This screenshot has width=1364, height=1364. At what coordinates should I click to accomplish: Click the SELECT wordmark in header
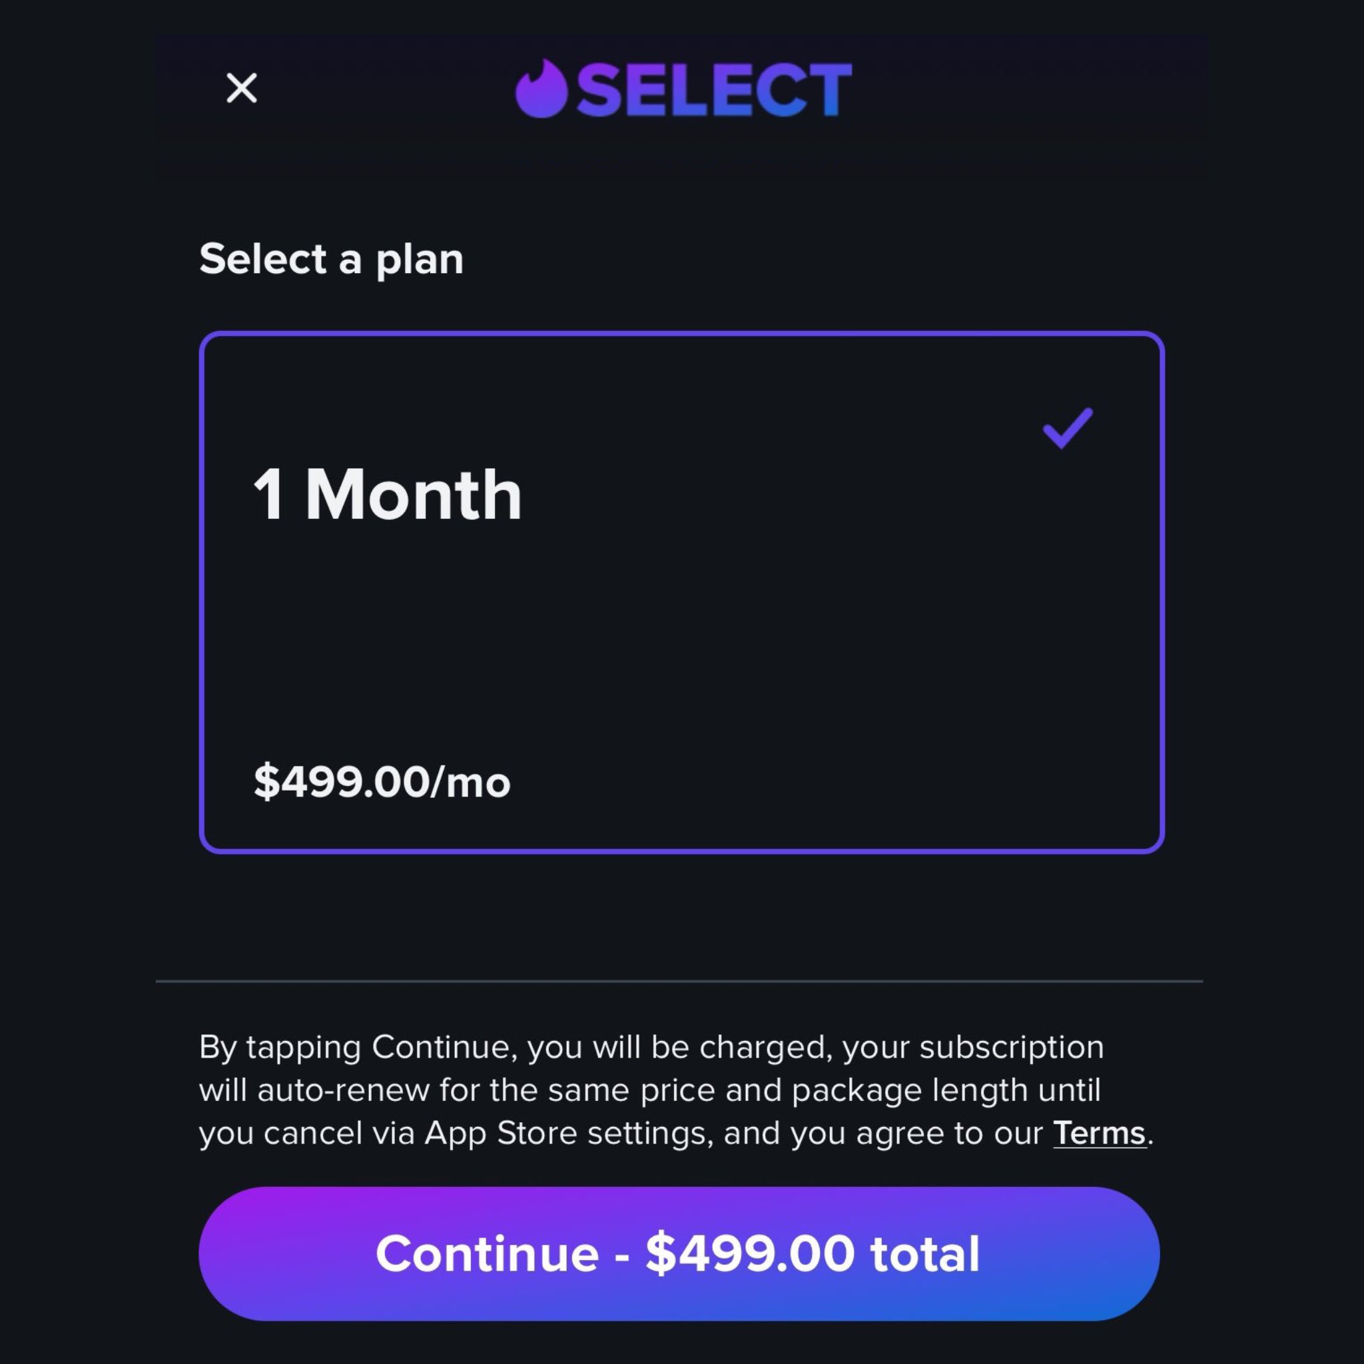[x=714, y=89]
